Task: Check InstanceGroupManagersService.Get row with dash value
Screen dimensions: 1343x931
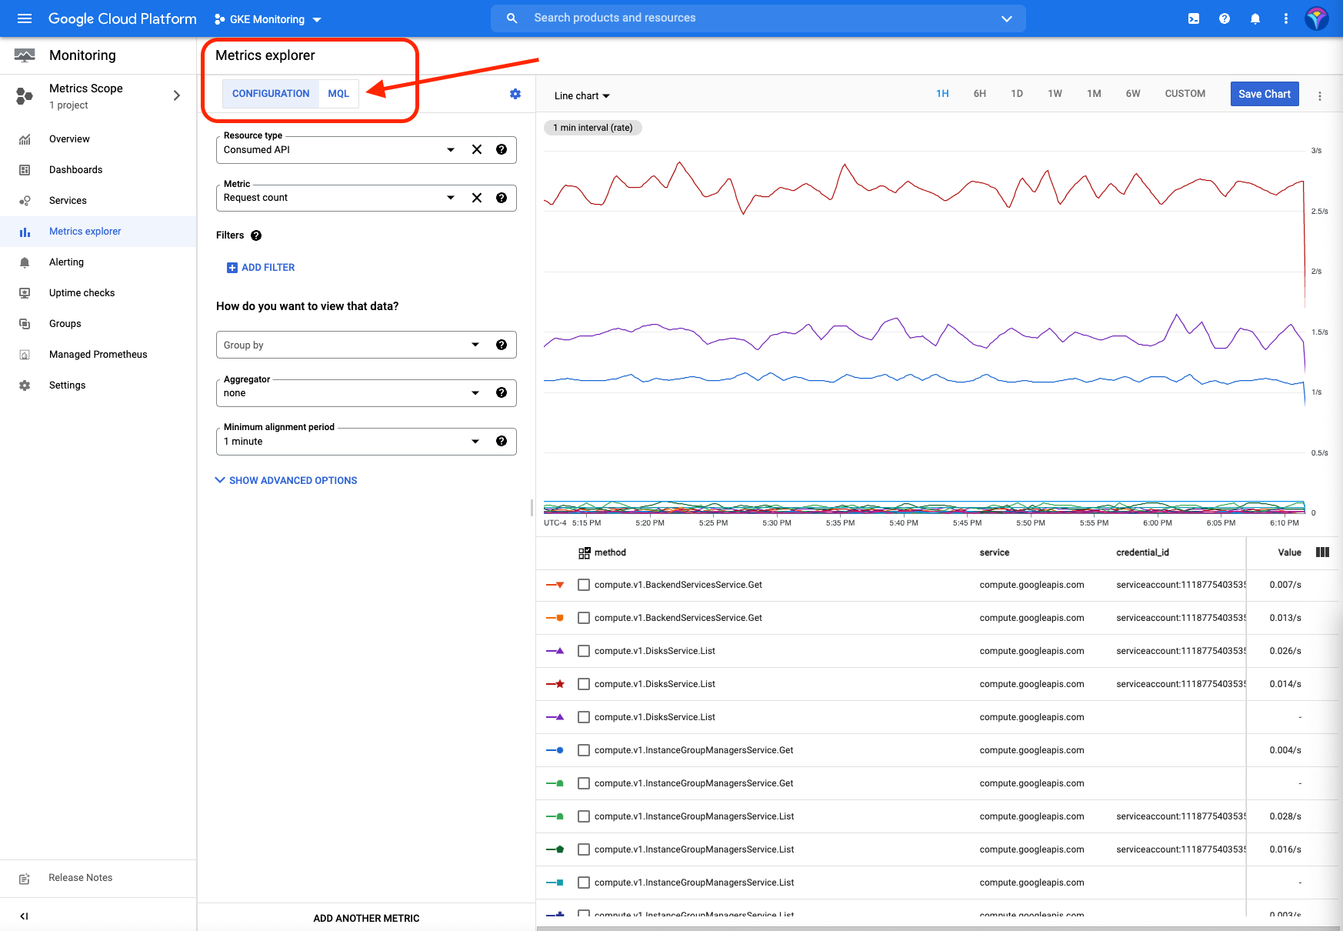Action: click(584, 783)
